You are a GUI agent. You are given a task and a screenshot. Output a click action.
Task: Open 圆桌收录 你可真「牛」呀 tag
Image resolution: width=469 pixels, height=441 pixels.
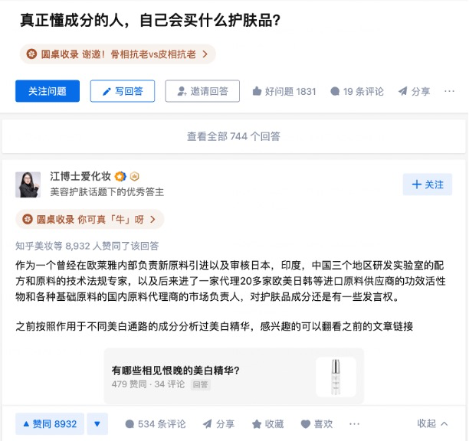pos(90,219)
